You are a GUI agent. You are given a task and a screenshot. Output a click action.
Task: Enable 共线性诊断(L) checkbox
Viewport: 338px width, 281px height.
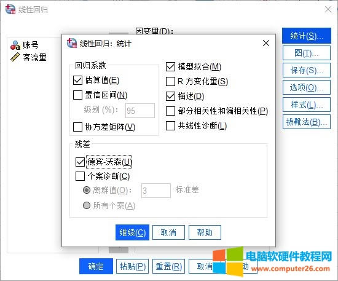[x=170, y=125]
